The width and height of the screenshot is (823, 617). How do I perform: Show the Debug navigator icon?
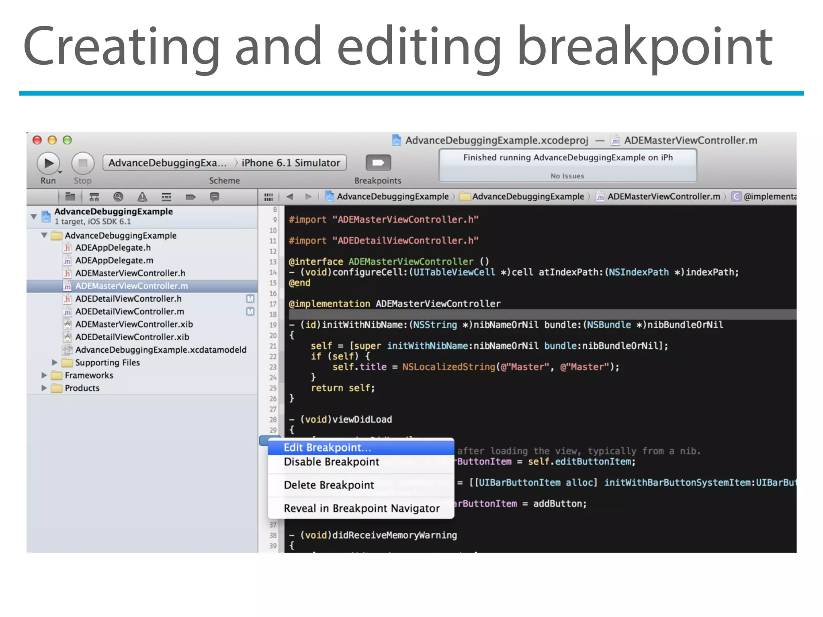pos(166,197)
